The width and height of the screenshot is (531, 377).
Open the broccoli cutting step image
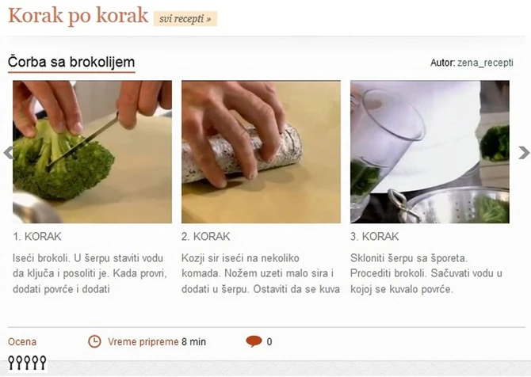[92, 151]
